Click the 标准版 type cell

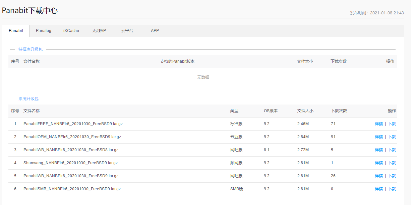click(x=236, y=124)
